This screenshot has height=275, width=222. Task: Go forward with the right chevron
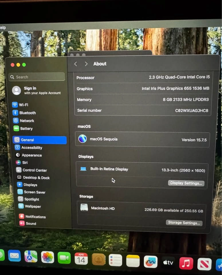tap(86, 64)
